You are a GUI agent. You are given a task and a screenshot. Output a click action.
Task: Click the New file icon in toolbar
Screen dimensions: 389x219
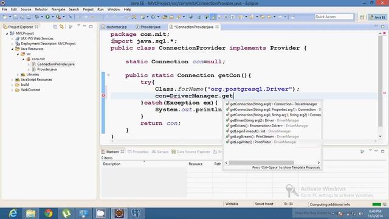(x=5, y=17)
